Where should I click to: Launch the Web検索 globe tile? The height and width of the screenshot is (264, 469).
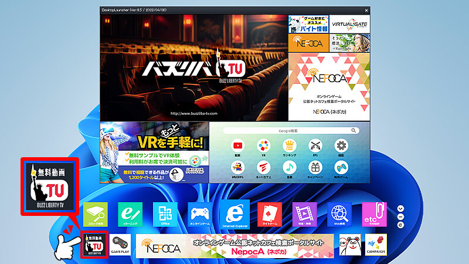339,214
